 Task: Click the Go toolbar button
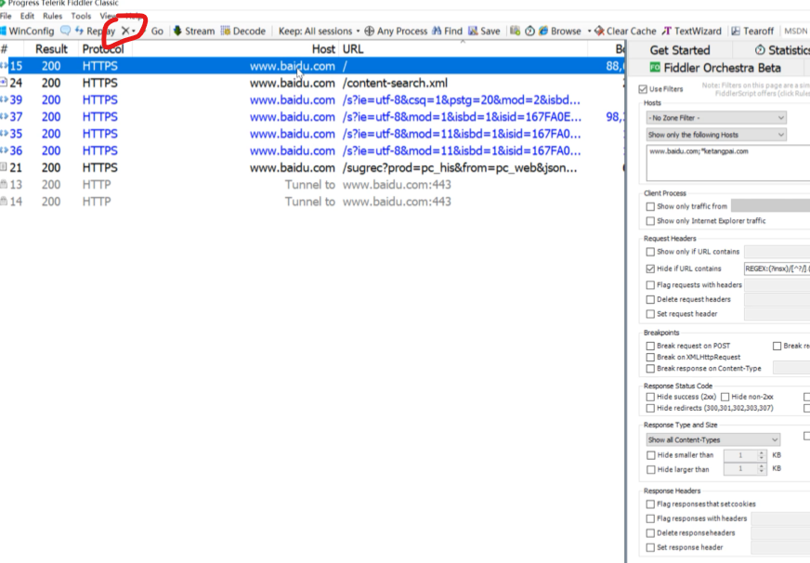click(157, 31)
